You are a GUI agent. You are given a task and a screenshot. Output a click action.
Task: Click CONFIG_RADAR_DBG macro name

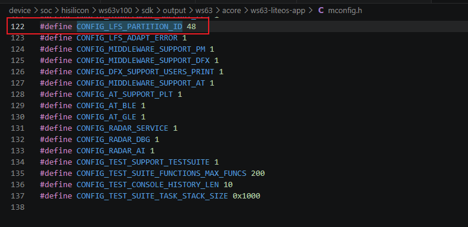[113, 140]
